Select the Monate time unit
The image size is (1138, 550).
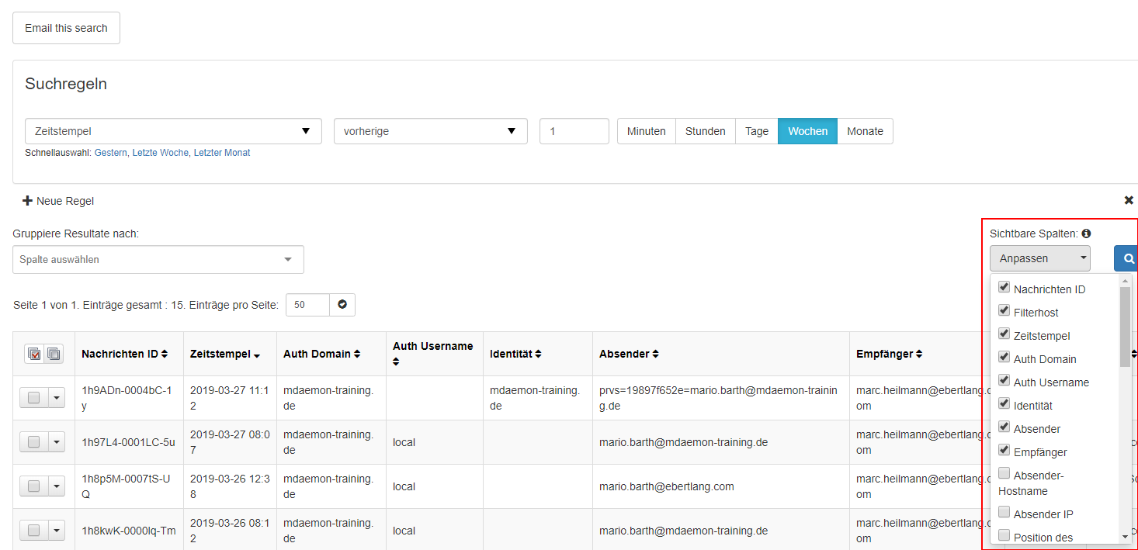click(865, 131)
